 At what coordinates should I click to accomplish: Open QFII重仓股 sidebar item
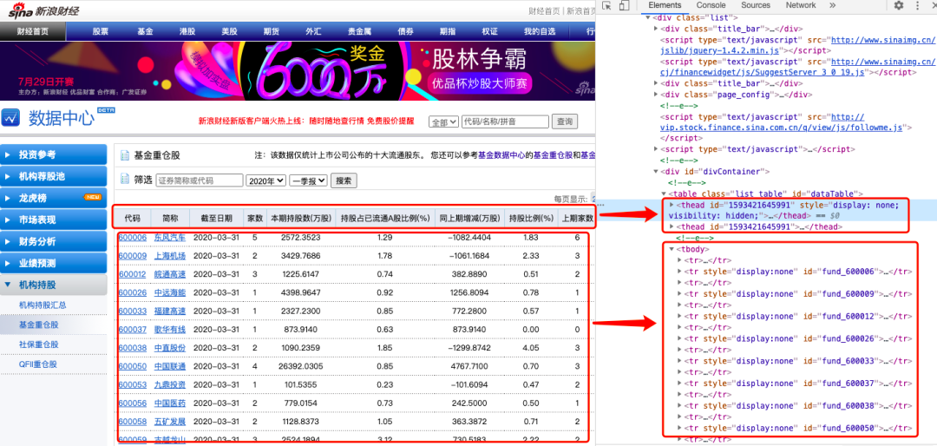(39, 364)
